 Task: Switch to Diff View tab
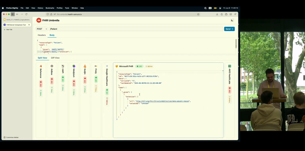[x=55, y=58]
